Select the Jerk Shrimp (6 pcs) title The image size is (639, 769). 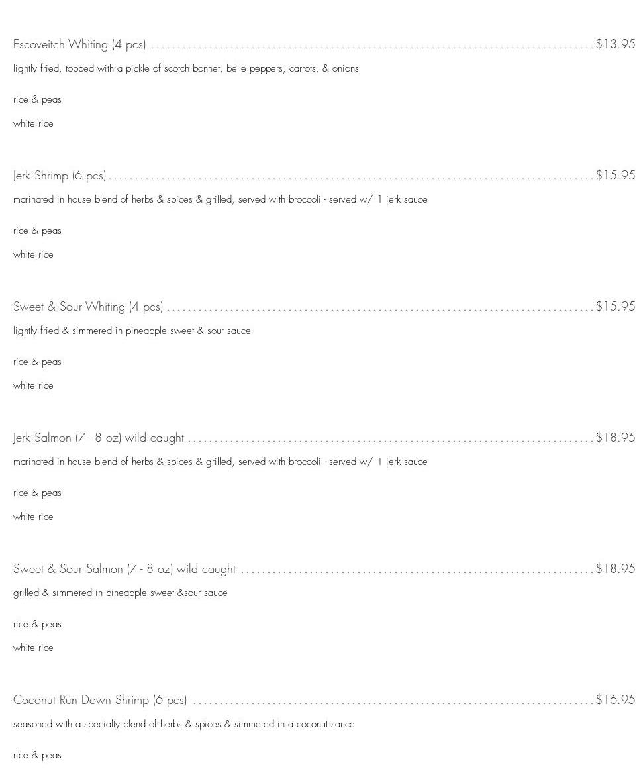pos(60,176)
